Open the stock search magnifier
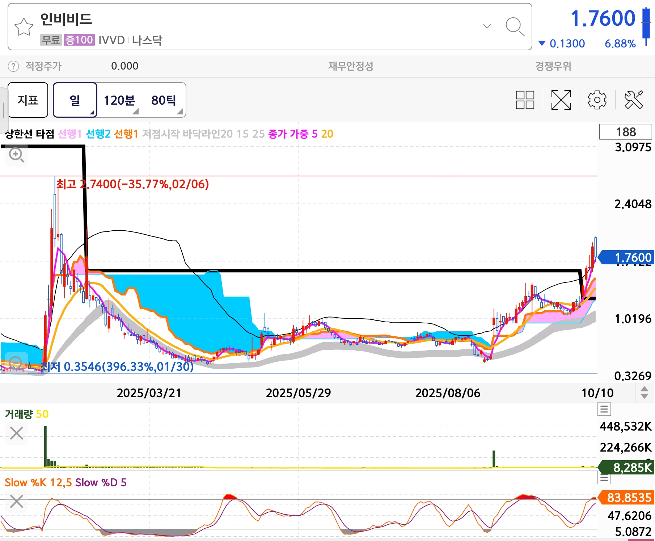This screenshot has width=655, height=541. [x=515, y=27]
